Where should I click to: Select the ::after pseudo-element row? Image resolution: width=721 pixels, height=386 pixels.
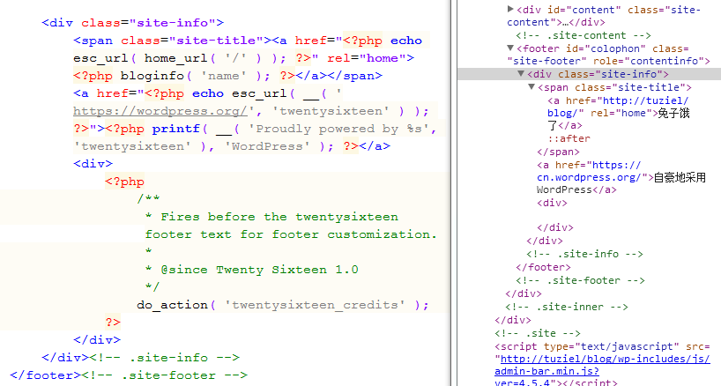[569, 138]
